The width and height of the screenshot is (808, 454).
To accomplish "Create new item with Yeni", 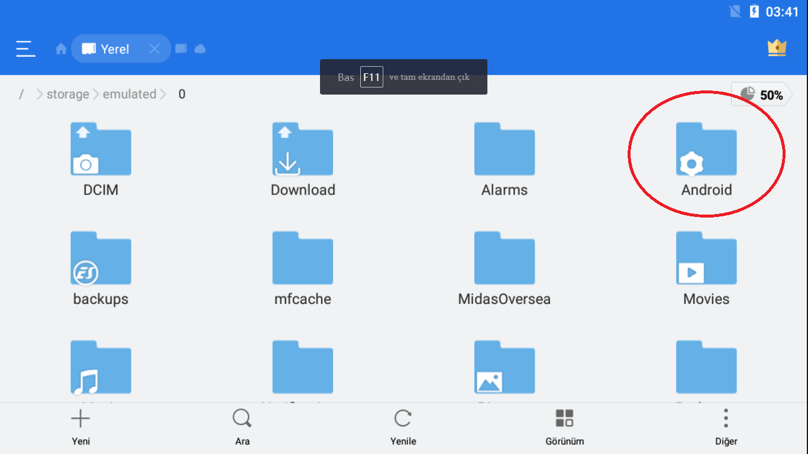I will pyautogui.click(x=80, y=427).
